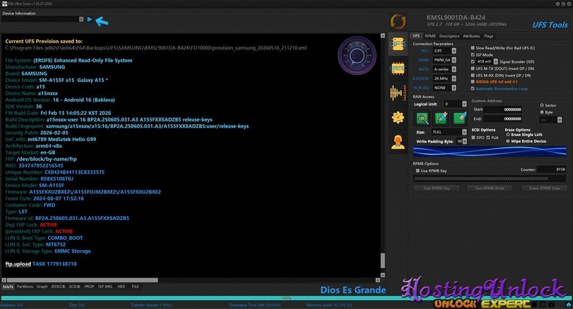Open the waveform signal analyzer icon

398,93
